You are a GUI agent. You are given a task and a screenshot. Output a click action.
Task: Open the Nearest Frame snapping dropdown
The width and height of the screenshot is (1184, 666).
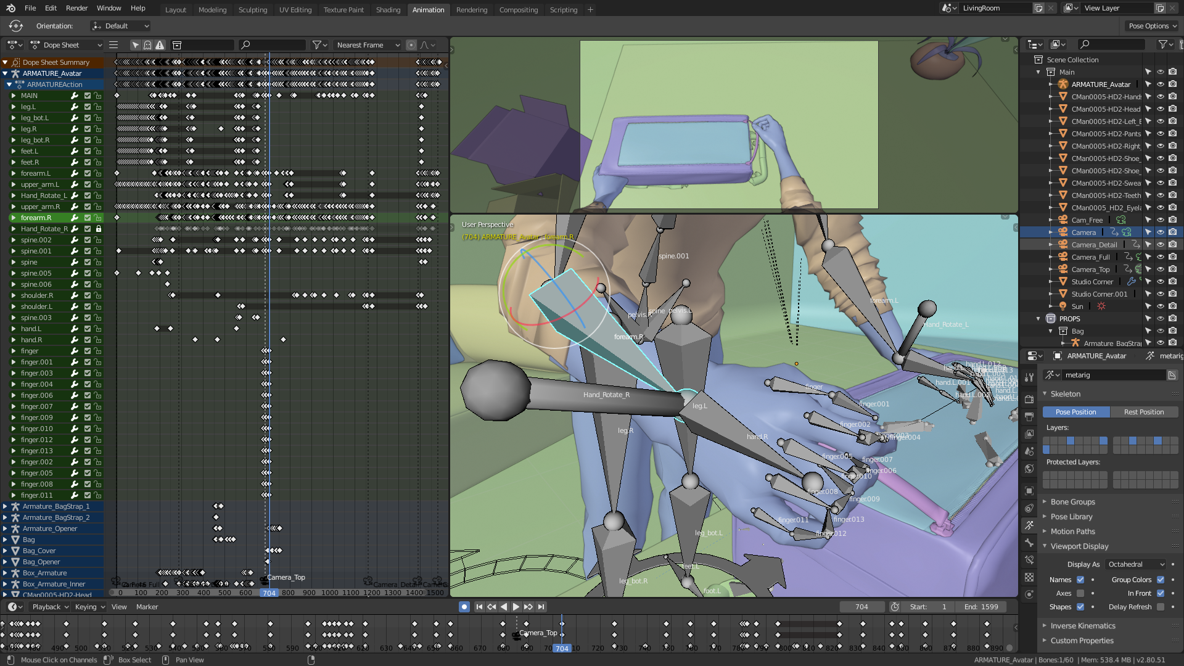[x=368, y=45]
